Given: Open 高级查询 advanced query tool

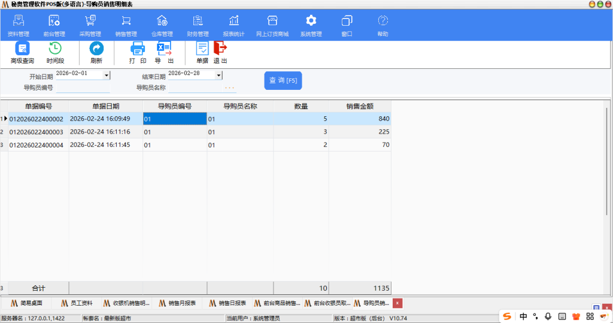Looking at the screenshot, I should pyautogui.click(x=22, y=53).
